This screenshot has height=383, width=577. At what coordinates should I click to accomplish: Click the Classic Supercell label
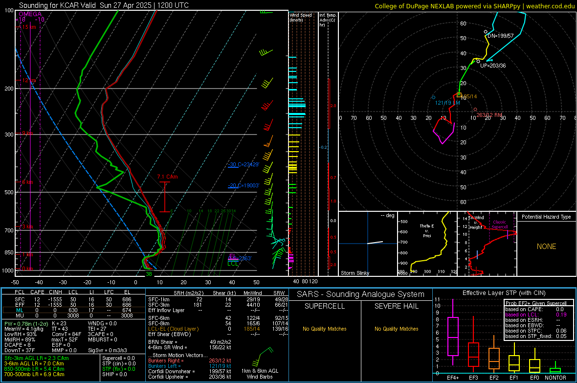[499, 225]
